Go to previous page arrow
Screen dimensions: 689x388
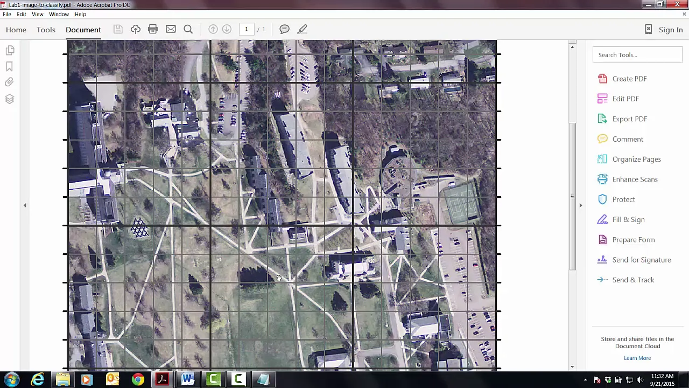213,29
